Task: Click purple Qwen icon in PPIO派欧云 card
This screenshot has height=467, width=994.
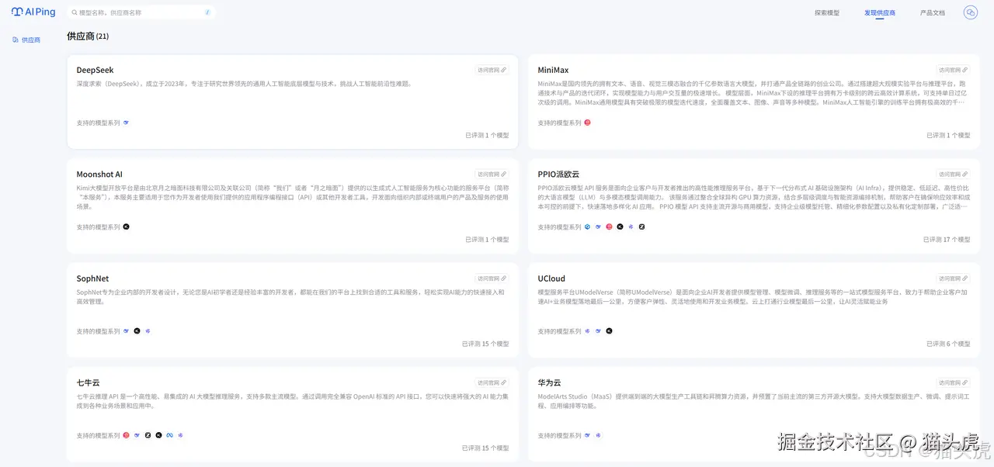Action: [631, 227]
